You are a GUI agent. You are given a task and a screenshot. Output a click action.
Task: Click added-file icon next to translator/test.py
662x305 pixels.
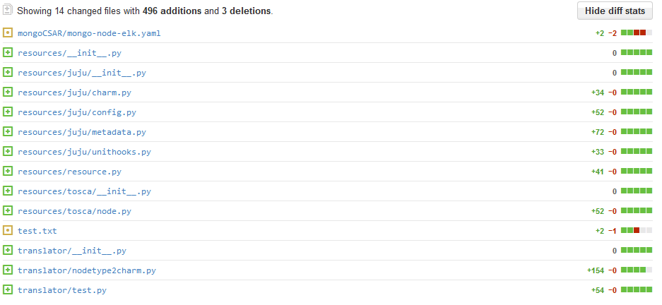click(x=8, y=290)
